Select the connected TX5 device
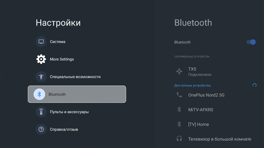The width and height of the screenshot is (264, 148). pos(200,71)
